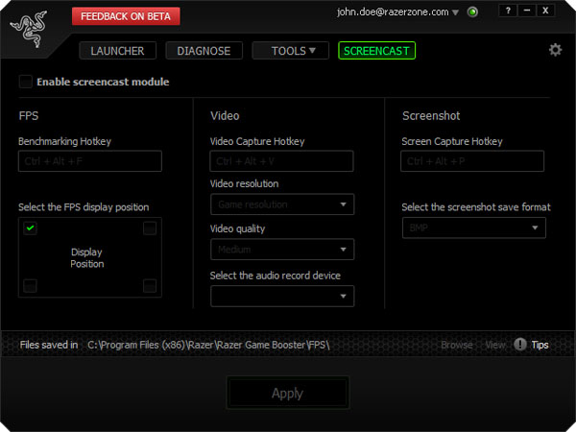Click the Benchmarking Hotkey field

[90, 161]
